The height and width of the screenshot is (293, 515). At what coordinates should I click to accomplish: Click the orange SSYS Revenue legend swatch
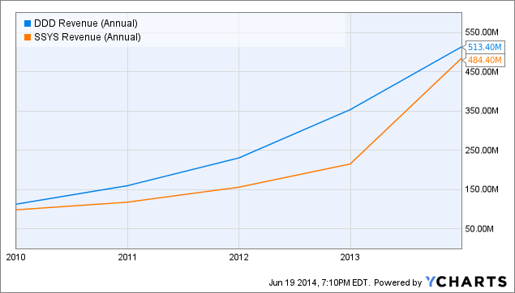point(28,37)
